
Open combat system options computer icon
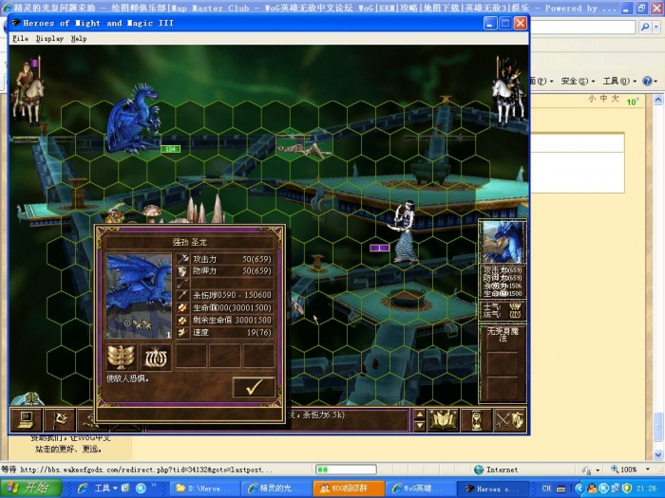click(26, 419)
